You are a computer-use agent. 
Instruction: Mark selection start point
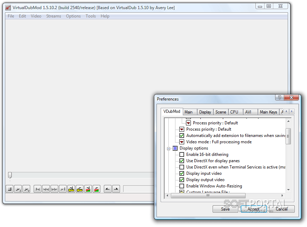click(x=108, y=189)
